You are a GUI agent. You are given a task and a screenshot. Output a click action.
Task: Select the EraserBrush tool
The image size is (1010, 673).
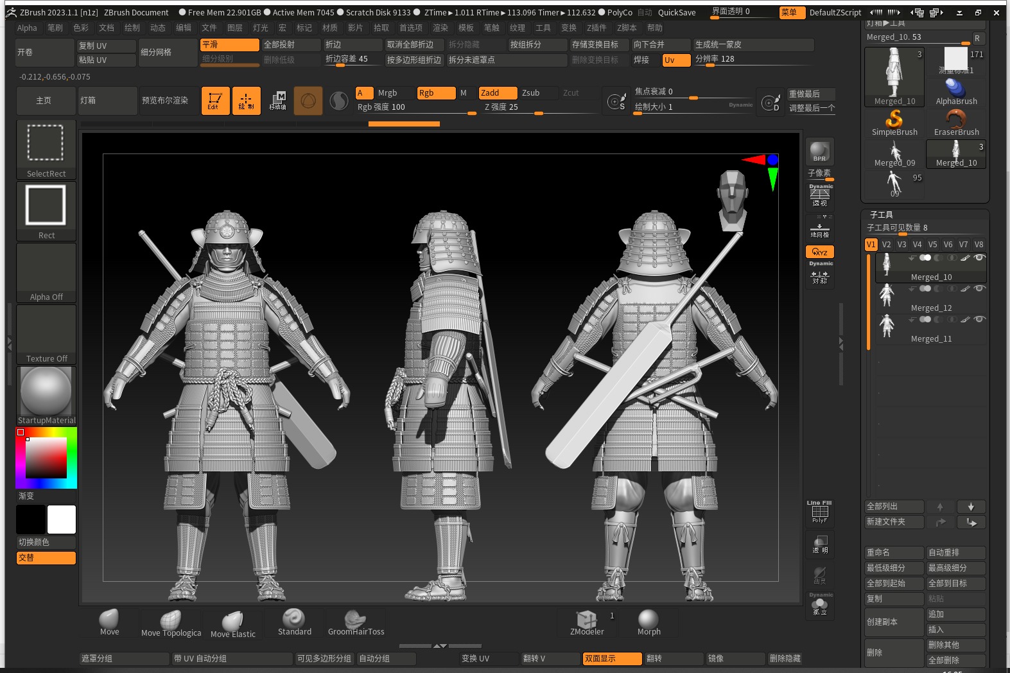click(956, 123)
